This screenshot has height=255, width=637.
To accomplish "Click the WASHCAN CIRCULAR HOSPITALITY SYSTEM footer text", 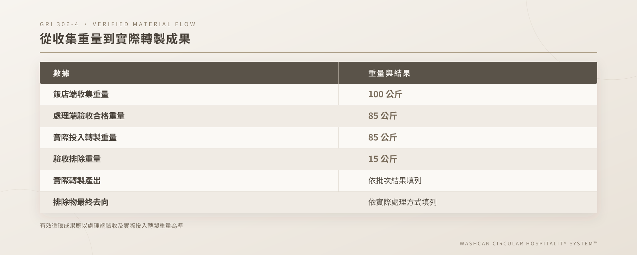I will 529,243.
